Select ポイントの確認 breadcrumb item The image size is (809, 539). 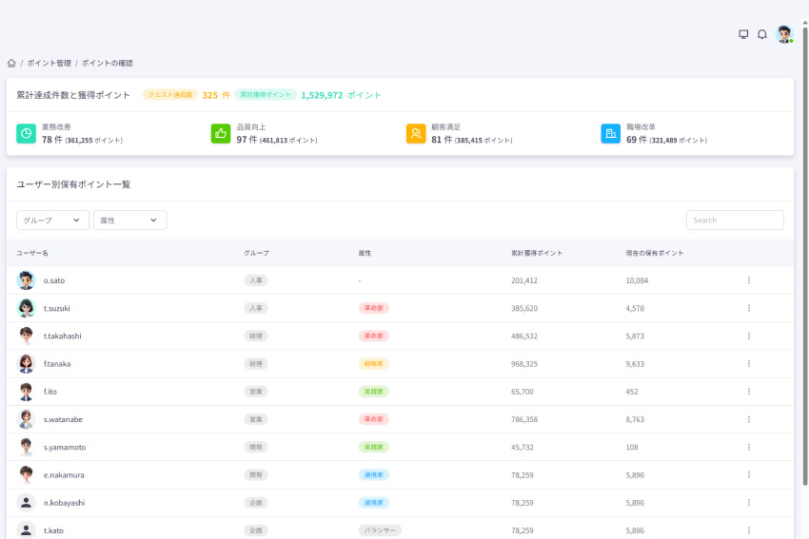(x=107, y=63)
